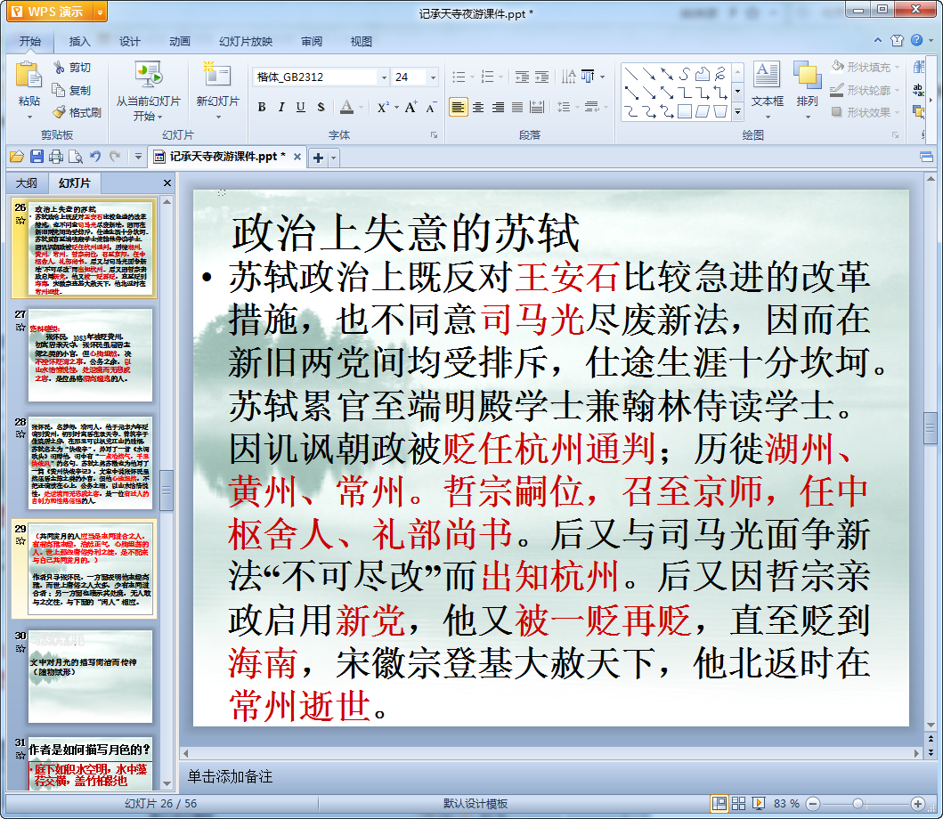Open the 开始 ribbon tab
Viewport: 943px width, 819px height.
point(30,42)
